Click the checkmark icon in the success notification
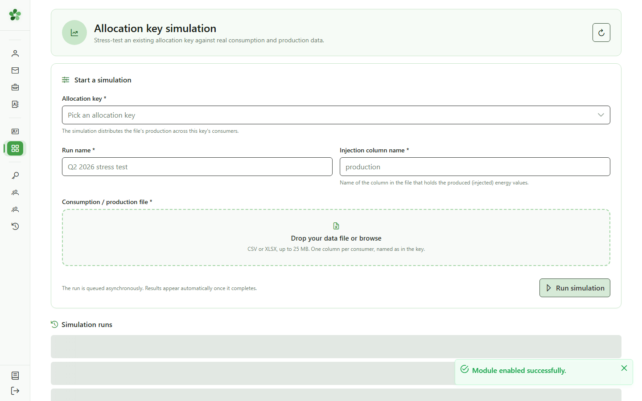 tap(465, 369)
